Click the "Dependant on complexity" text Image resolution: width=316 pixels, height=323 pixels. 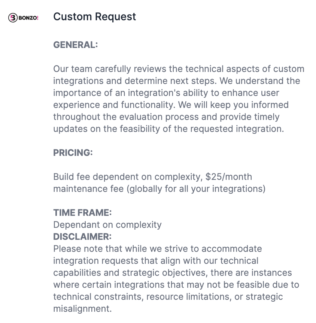tap(107, 225)
